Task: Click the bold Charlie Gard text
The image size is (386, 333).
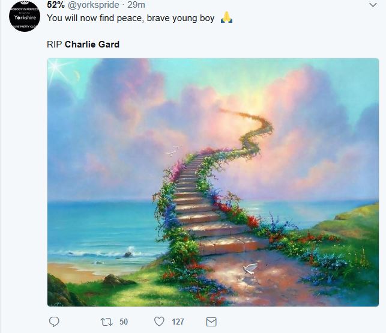Action: click(x=92, y=44)
